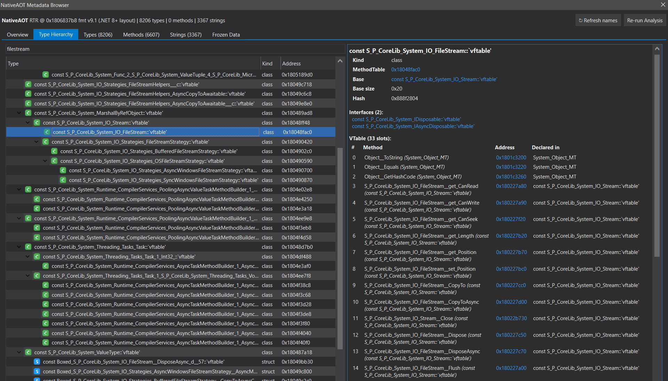Click class icon of row address 0x1804ee7f8

(37, 276)
